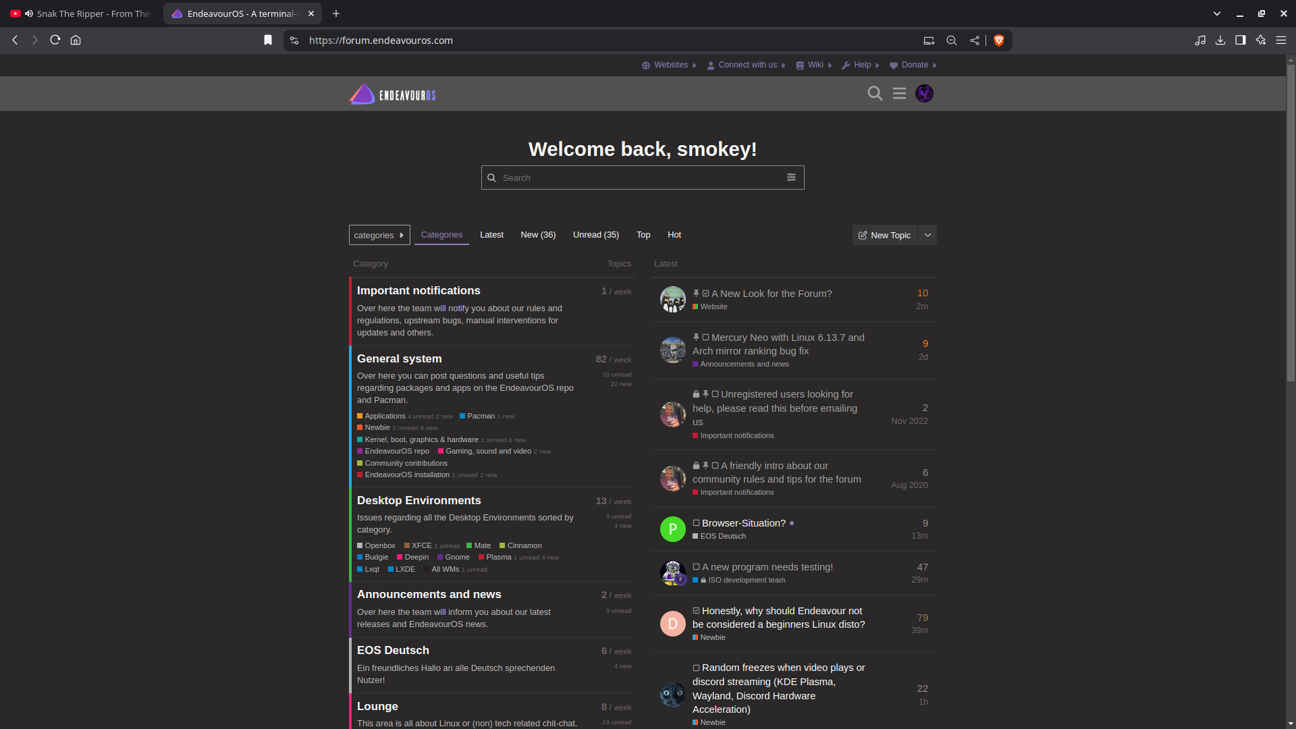Viewport: 1296px width, 729px height.
Task: Open poster avatar of Browser-Situation topic
Action: click(673, 529)
